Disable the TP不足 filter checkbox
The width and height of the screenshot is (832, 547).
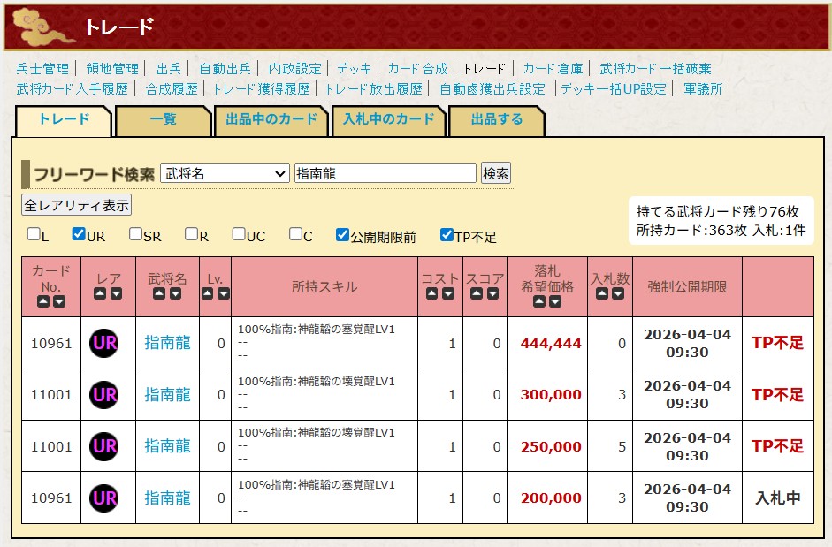(447, 235)
